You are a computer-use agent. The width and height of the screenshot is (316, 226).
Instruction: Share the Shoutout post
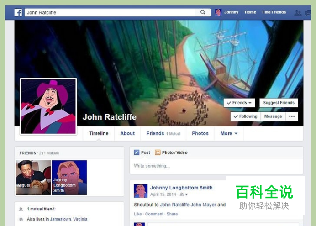pyautogui.click(x=172, y=214)
